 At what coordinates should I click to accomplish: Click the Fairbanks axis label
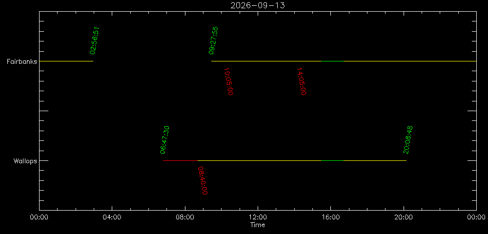22,61
